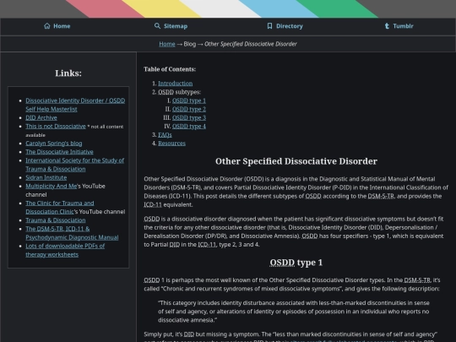The width and height of the screenshot is (456, 342).
Task: Click the Directory bookmark icon
Action: coord(269,26)
